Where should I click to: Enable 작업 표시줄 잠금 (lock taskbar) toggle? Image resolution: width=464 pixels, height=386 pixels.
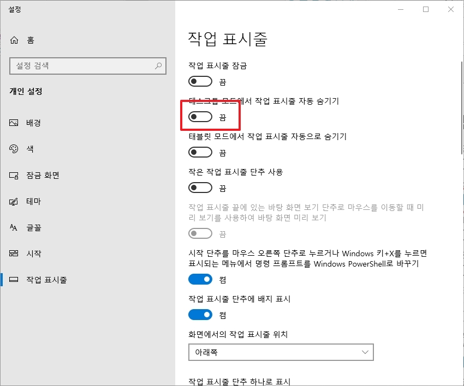[200, 81]
